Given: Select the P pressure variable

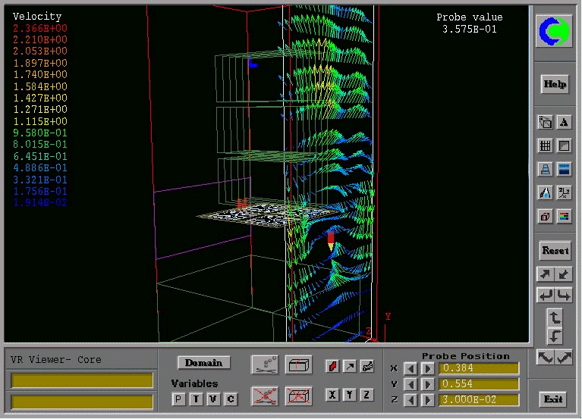Looking at the screenshot, I should coord(178,399).
